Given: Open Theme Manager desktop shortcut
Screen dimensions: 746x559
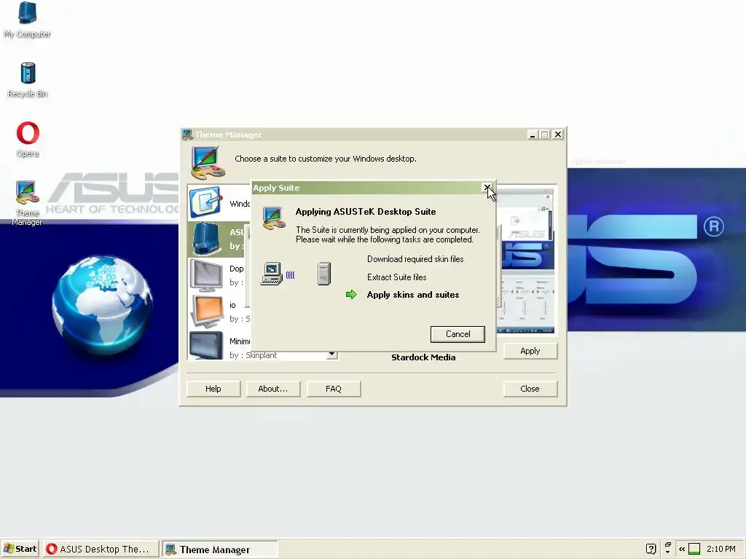Looking at the screenshot, I should (27, 203).
